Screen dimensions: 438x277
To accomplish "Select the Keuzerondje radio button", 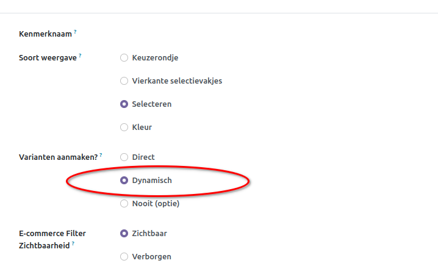I will coord(124,58).
